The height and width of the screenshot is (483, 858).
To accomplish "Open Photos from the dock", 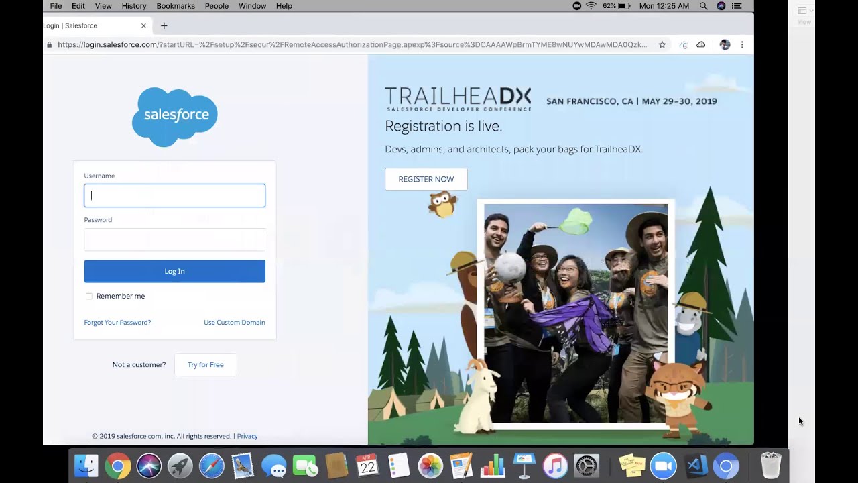I will (x=430, y=466).
